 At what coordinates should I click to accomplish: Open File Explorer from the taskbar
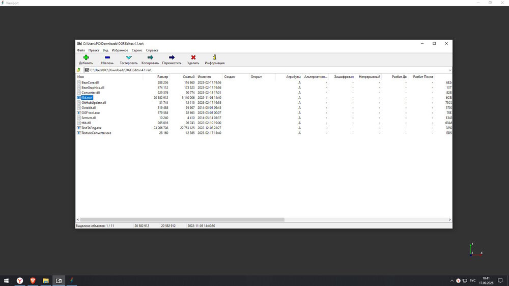click(x=46, y=280)
